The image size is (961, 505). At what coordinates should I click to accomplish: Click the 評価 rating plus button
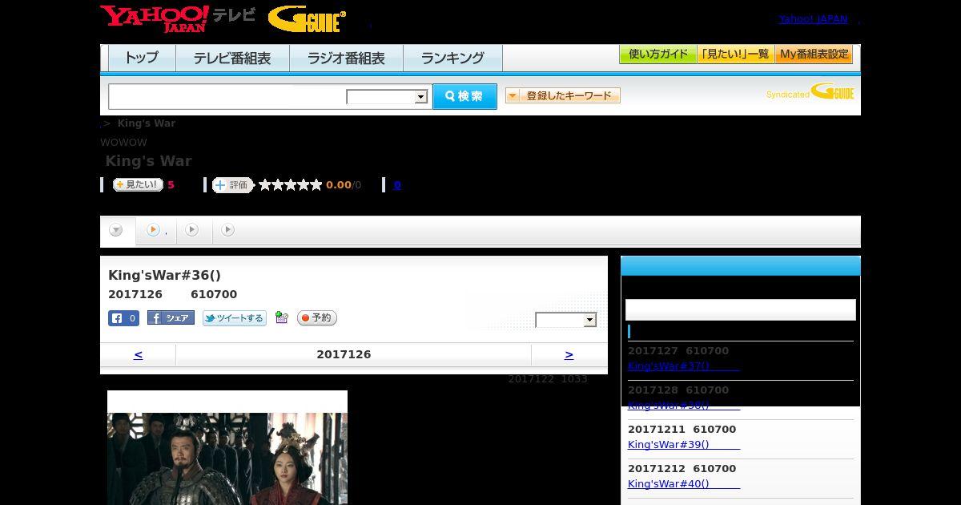tap(232, 185)
